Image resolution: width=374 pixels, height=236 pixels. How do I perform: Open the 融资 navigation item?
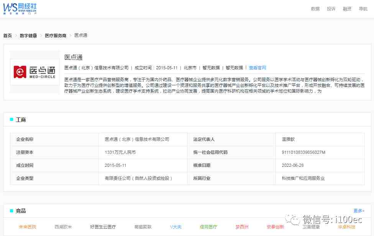347,9
